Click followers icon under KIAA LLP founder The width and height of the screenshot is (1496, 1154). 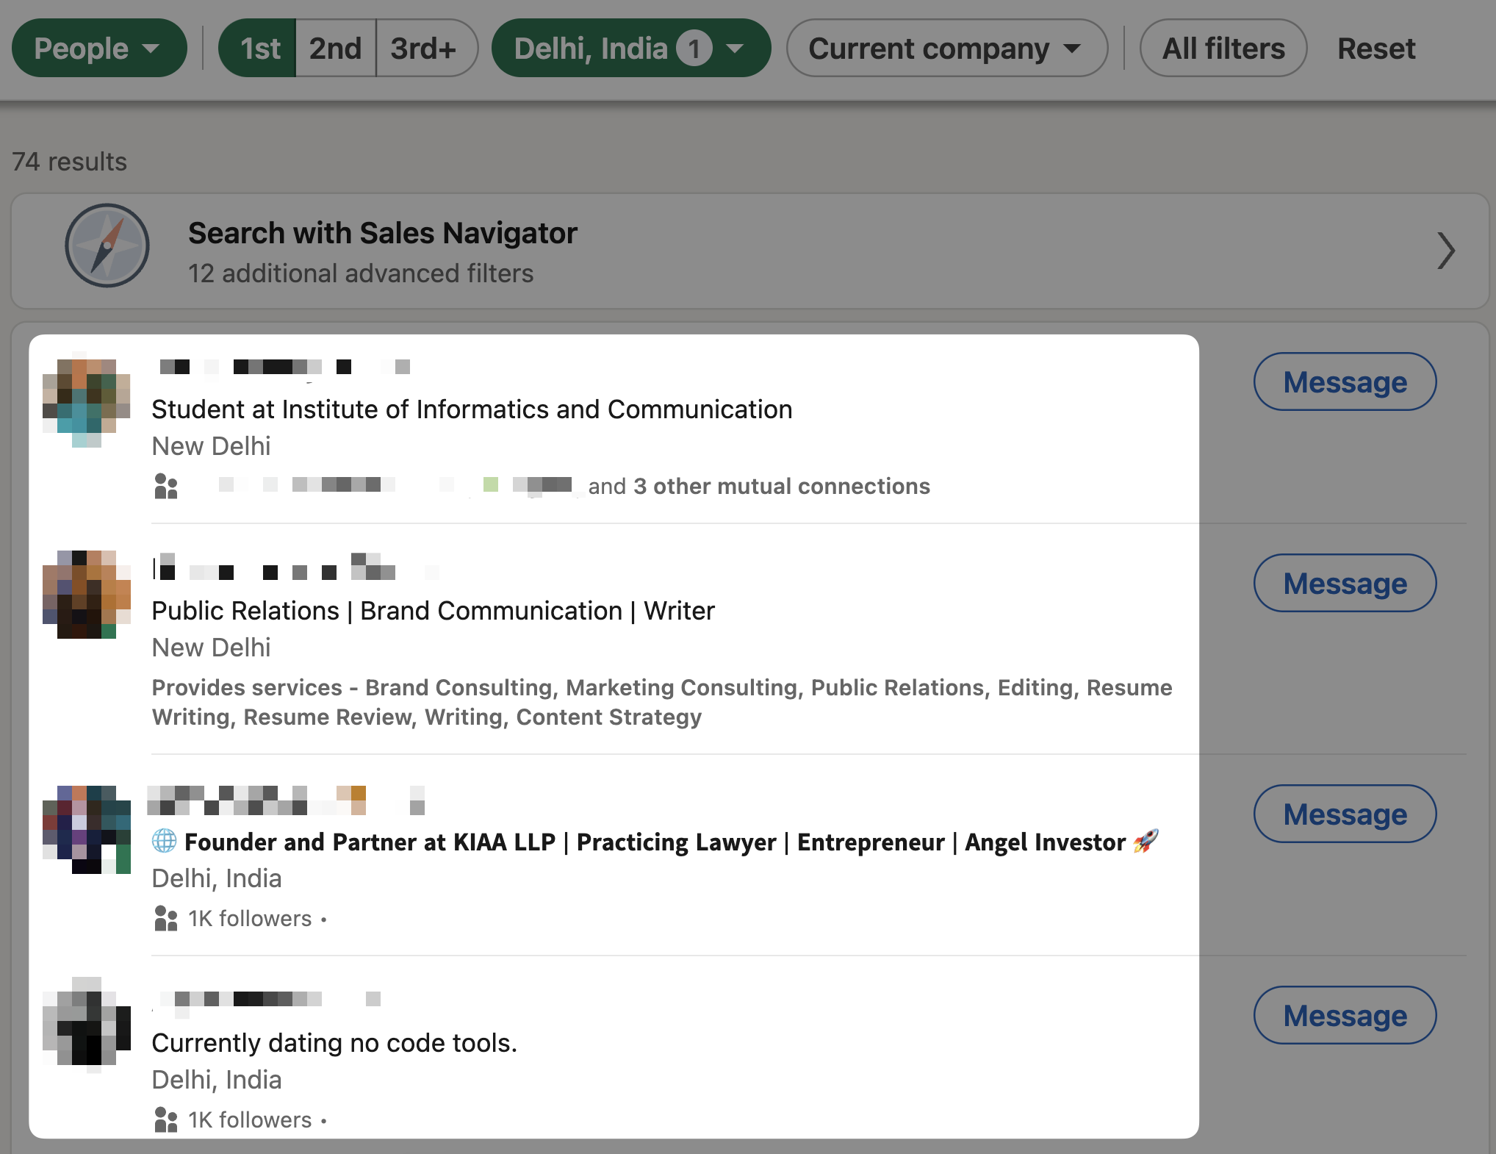click(x=166, y=918)
